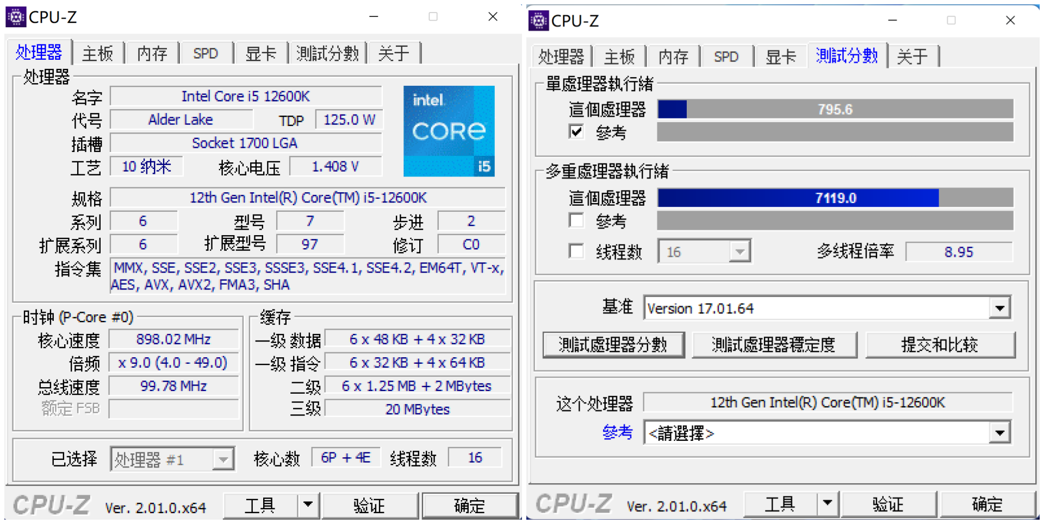Click the Intel Core i5 logo image
1044x524 pixels.
coord(449,131)
